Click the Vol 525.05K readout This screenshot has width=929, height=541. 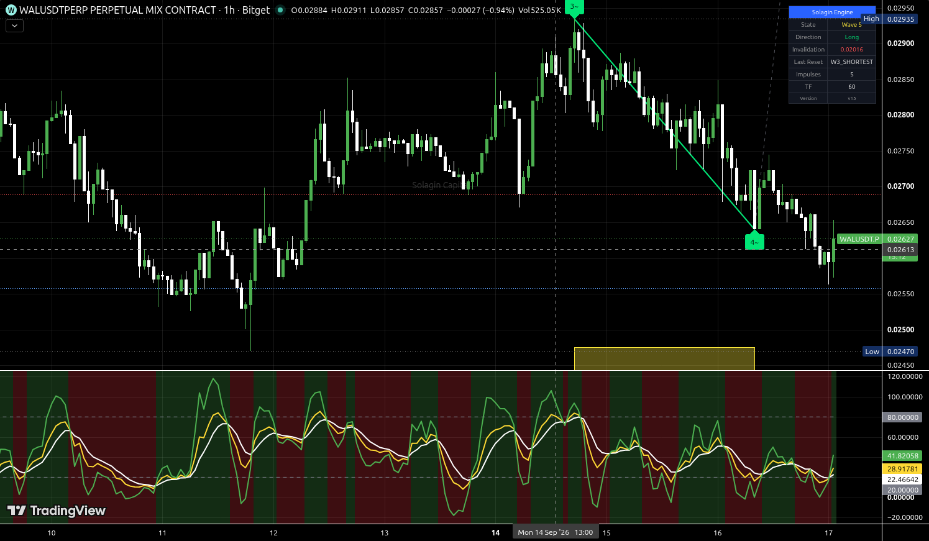(540, 11)
